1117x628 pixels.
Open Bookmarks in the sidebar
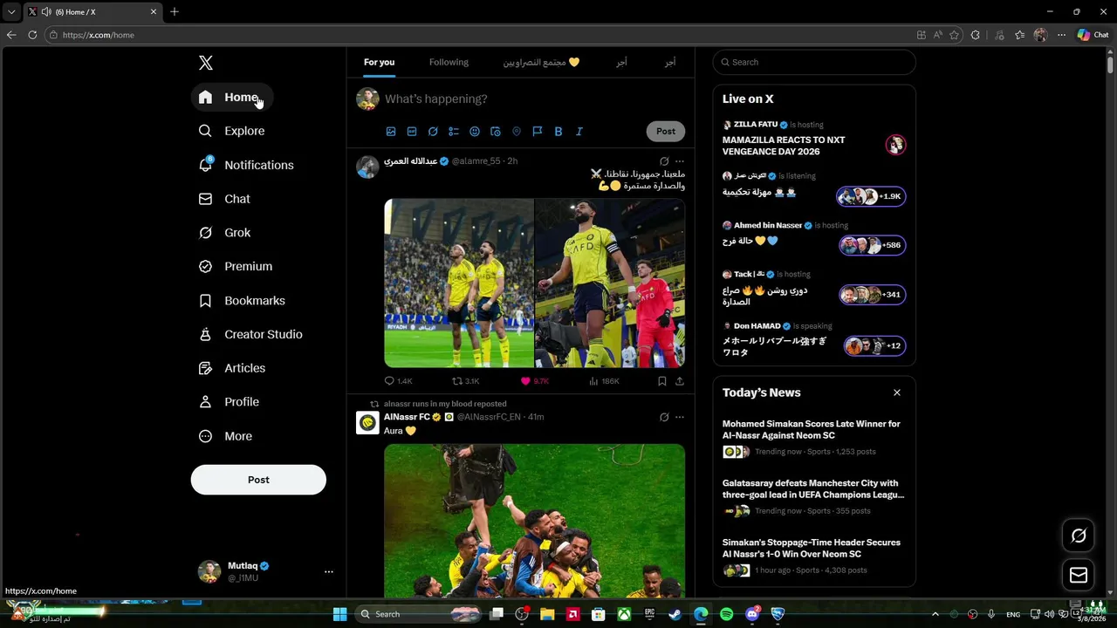pos(243,300)
